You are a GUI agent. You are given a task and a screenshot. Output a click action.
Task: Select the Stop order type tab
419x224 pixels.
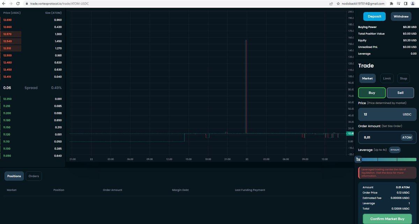point(403,78)
